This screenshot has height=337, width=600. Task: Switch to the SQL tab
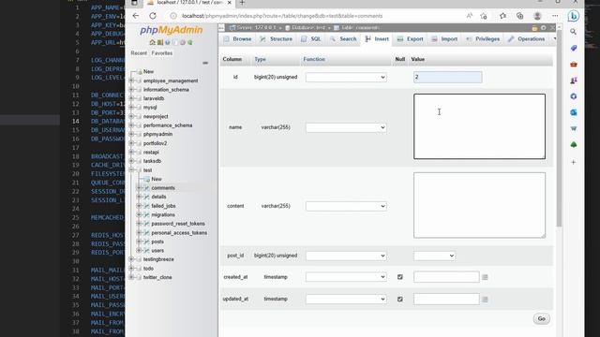311,39
